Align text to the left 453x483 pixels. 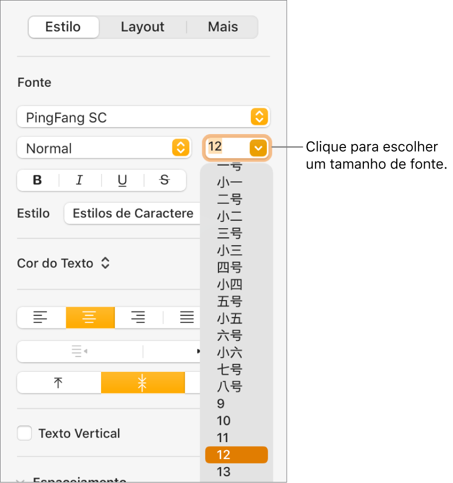point(41,318)
